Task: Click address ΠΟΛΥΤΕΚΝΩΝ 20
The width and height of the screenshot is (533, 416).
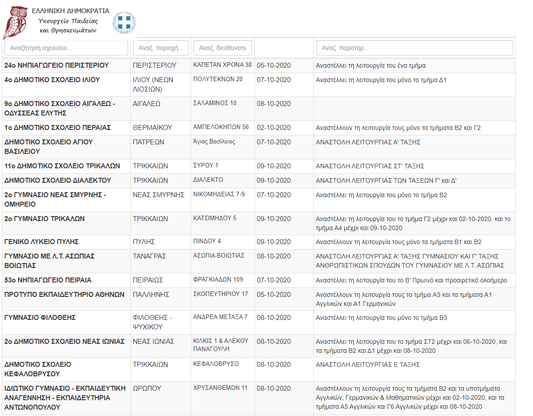Action: (x=218, y=79)
